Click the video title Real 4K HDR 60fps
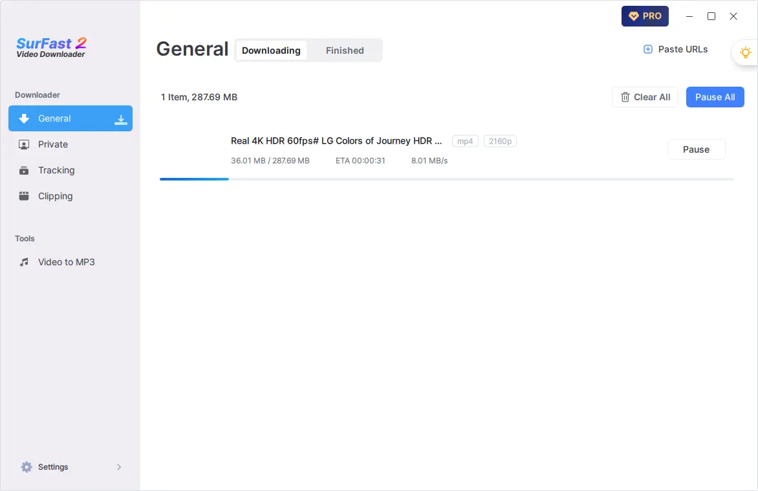 336,141
